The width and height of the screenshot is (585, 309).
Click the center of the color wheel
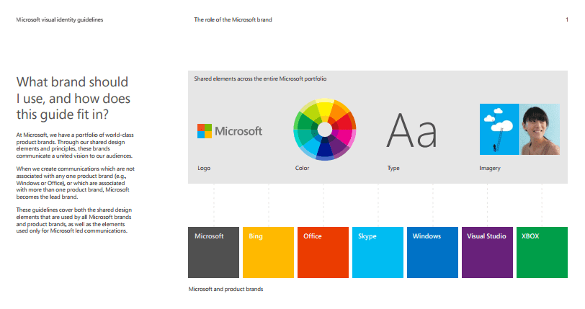(325, 130)
